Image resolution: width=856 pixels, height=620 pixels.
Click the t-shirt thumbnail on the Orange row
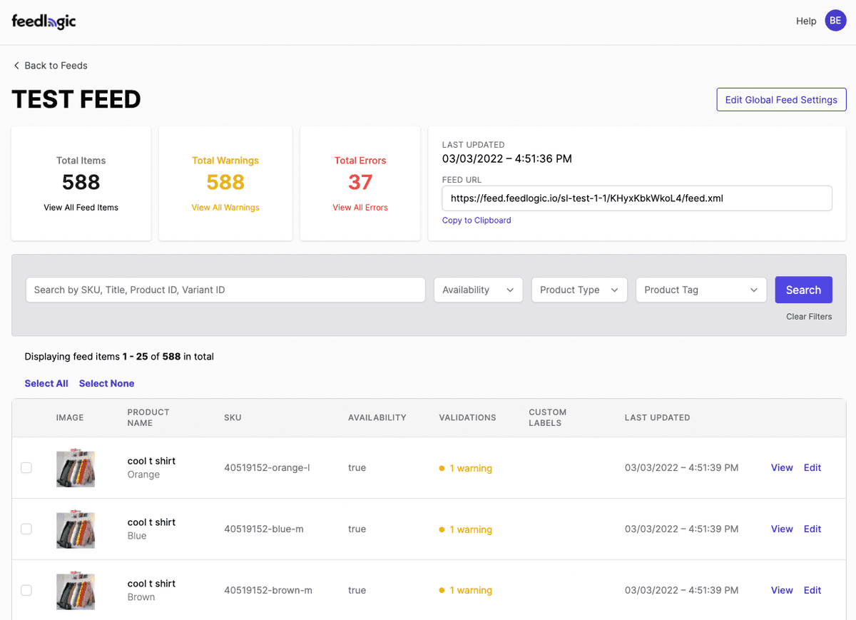pyautogui.click(x=76, y=468)
